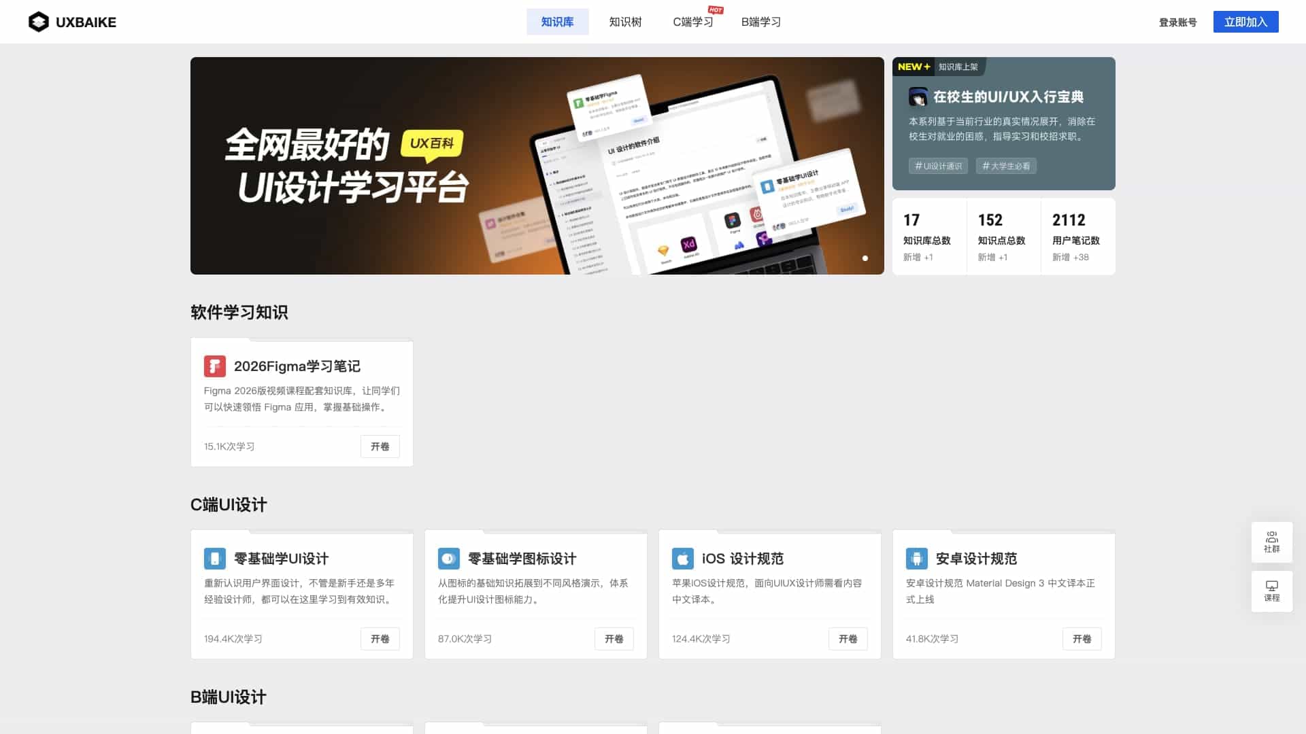Open the 课程 course floating icon
The image size is (1306, 734).
click(x=1271, y=591)
